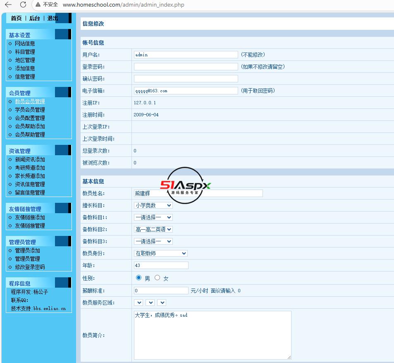Click the 年龄 input field
The image size is (394, 363).
161,265
